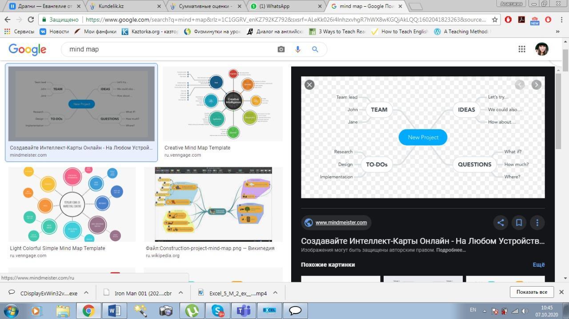Go to next image in preview
The image size is (569, 319).
pos(536,85)
